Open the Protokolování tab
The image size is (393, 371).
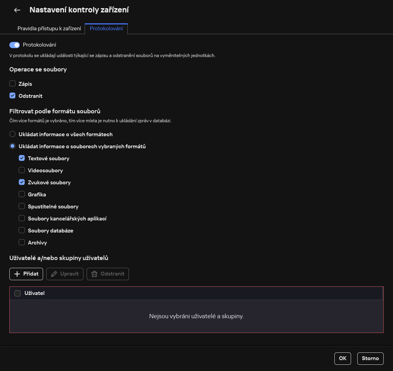click(106, 28)
